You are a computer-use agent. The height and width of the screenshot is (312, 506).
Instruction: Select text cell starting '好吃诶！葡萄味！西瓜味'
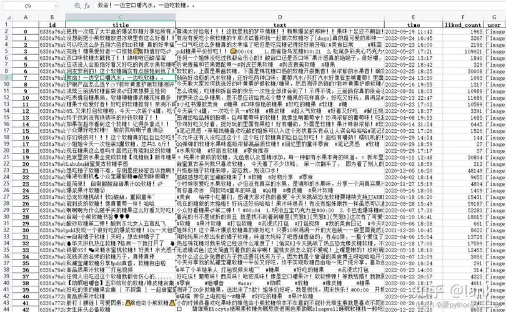click(280, 276)
